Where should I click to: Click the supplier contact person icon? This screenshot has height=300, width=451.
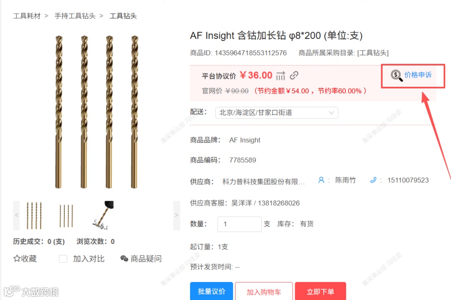coord(321,180)
